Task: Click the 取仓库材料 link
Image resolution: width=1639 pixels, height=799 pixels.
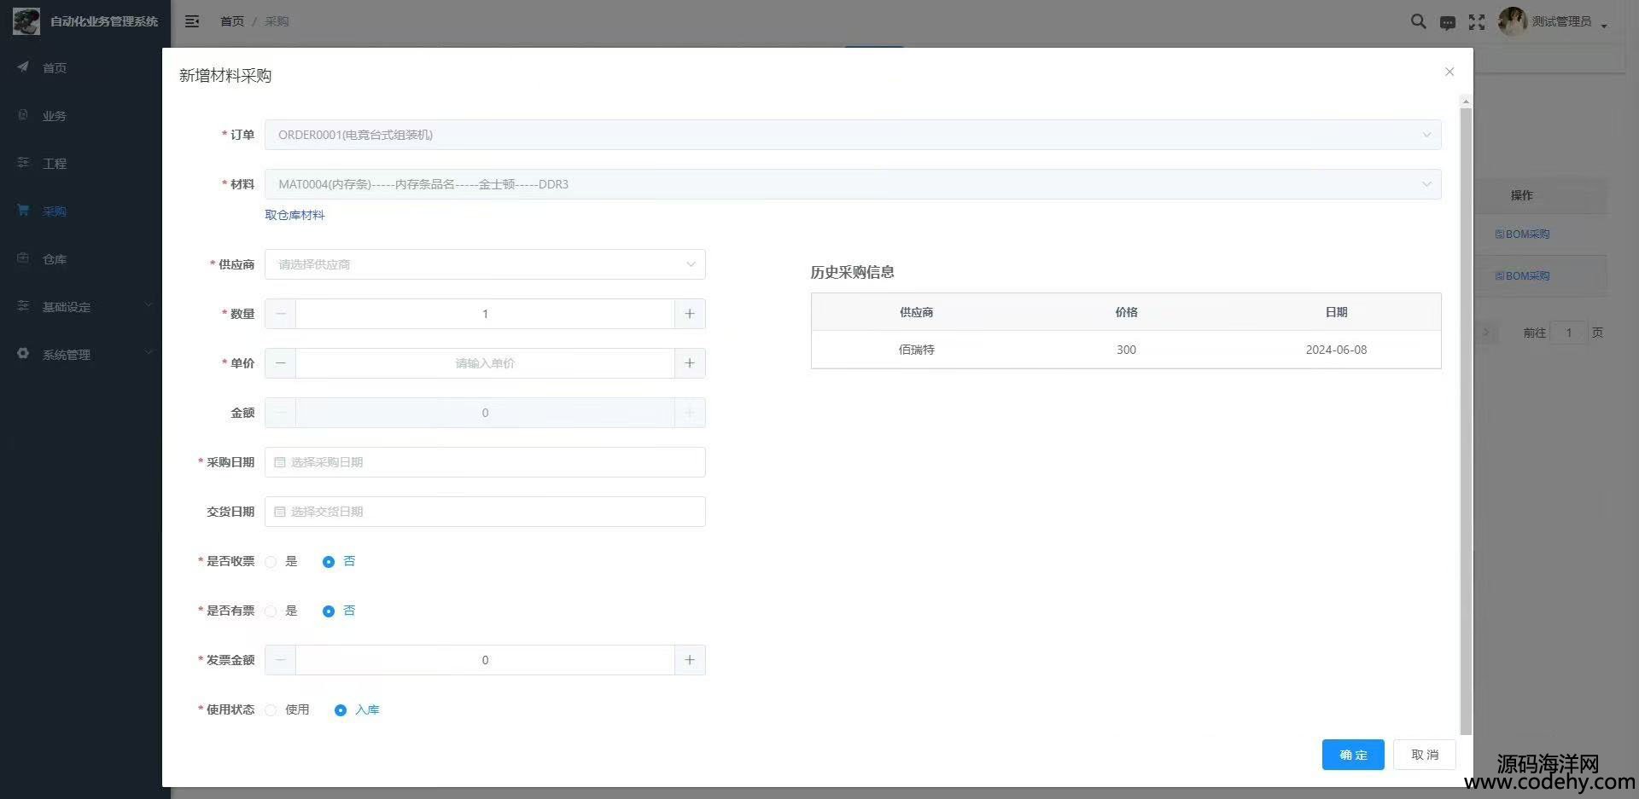Action: pyautogui.click(x=295, y=215)
